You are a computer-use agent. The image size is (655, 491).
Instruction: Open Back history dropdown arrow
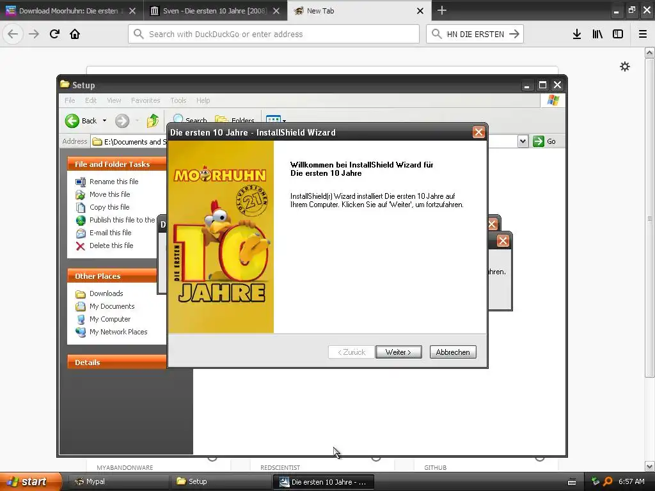tap(104, 121)
